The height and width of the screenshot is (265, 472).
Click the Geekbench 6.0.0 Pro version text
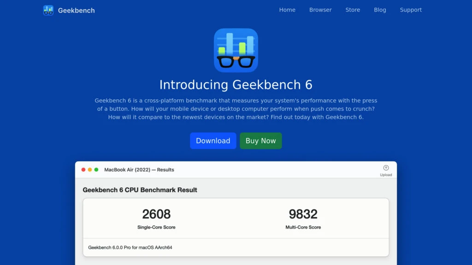pyautogui.click(x=130, y=248)
